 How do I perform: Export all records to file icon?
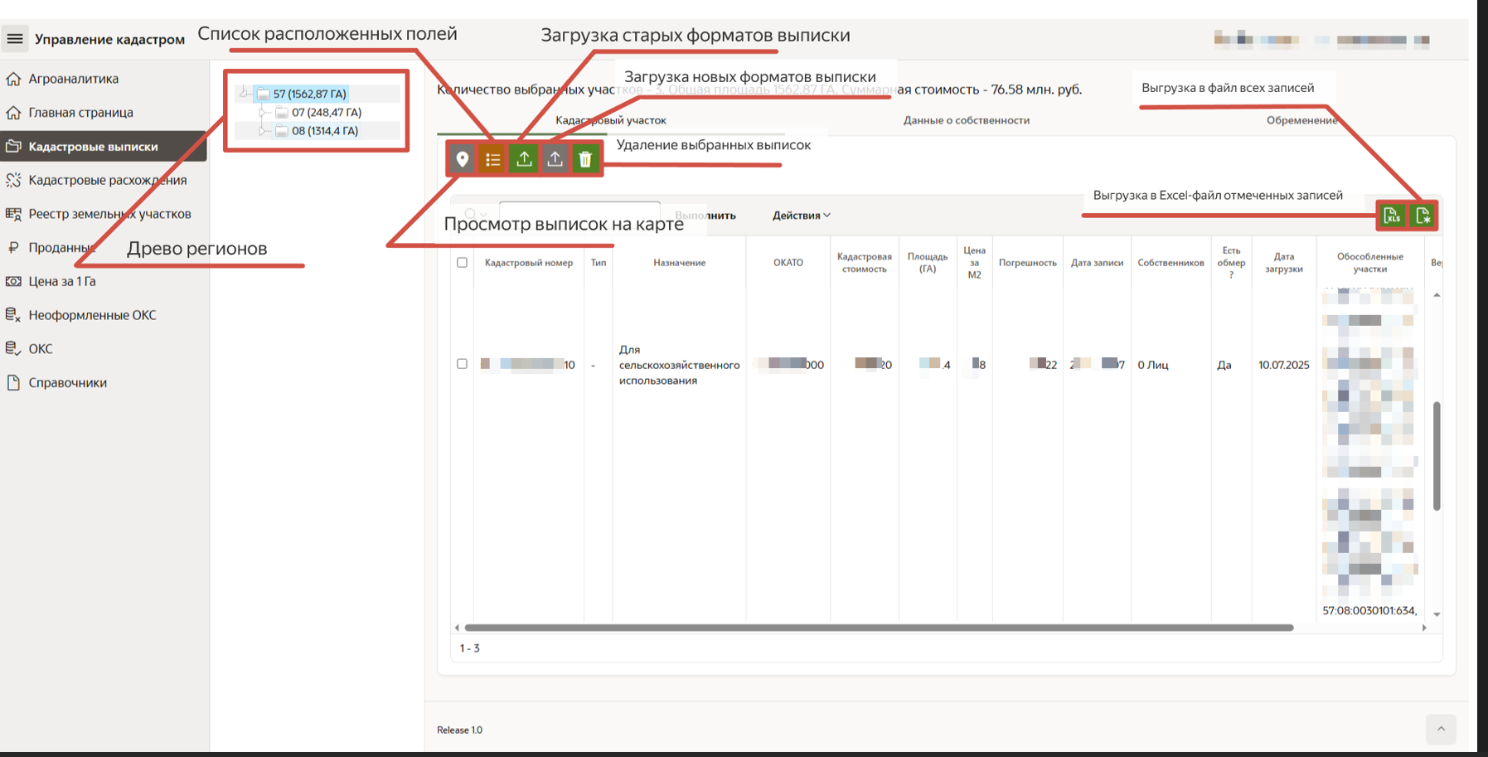(x=1423, y=216)
